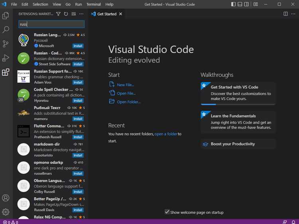299x224 pixels.
Task: Open Flutter Commands terminal icon
Action: click(x=24, y=131)
